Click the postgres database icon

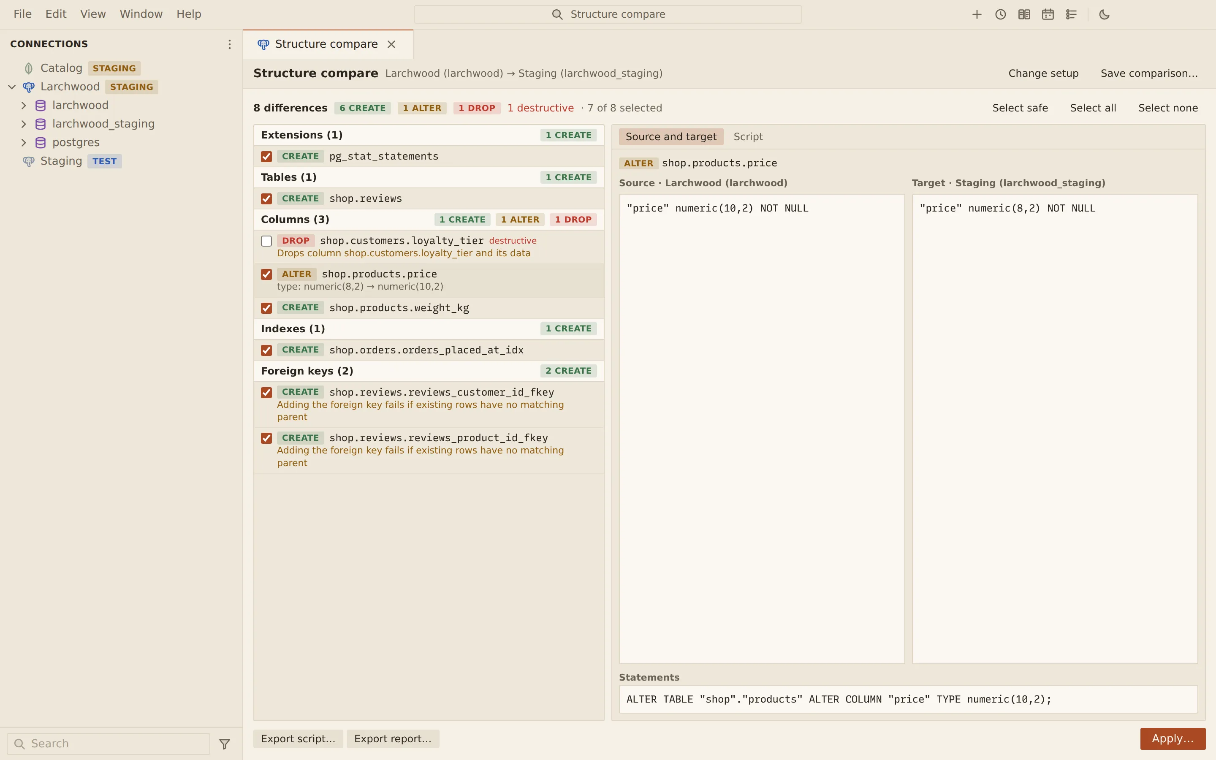tap(41, 143)
